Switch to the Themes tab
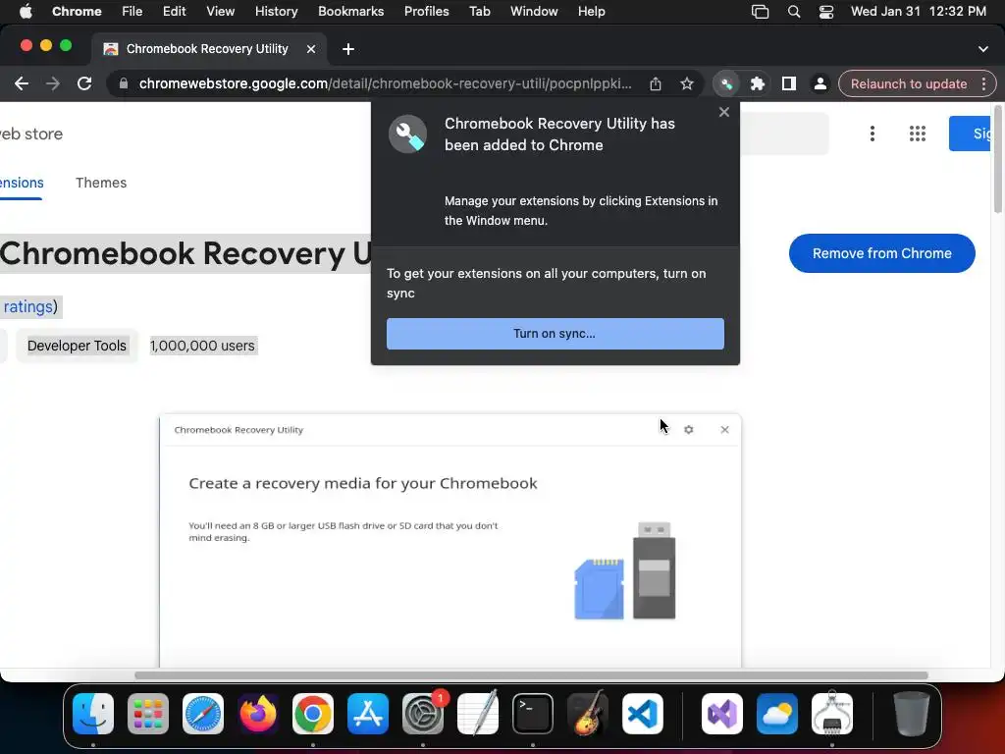 click(101, 183)
